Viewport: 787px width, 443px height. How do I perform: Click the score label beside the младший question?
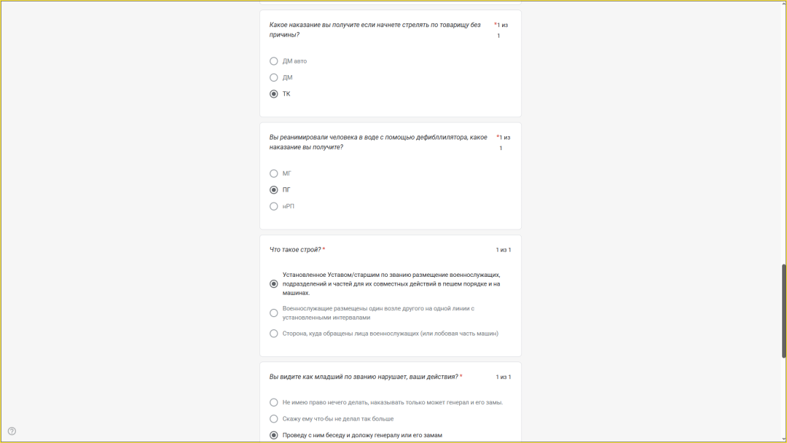(504, 377)
